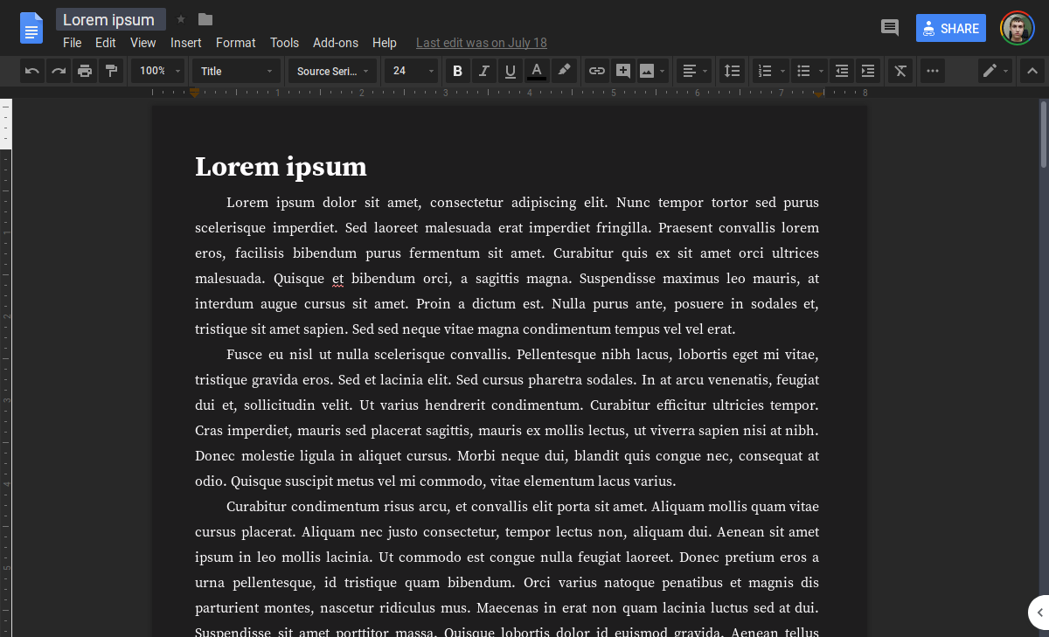Open the font size dropdown
The image size is (1049, 637).
(x=411, y=71)
